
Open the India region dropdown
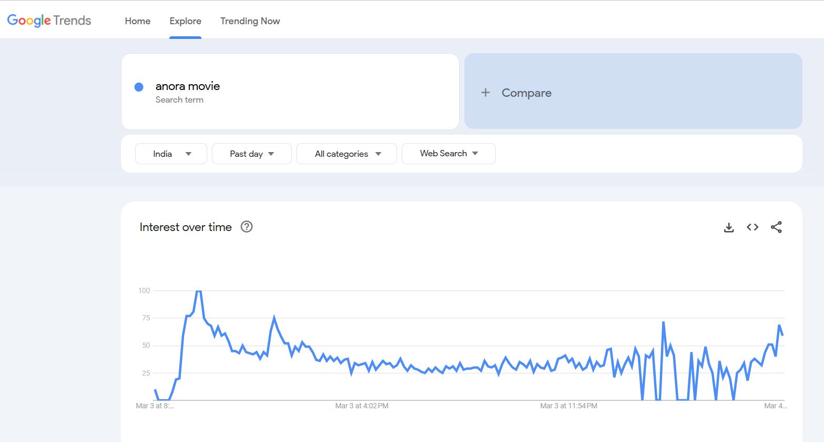pos(171,154)
